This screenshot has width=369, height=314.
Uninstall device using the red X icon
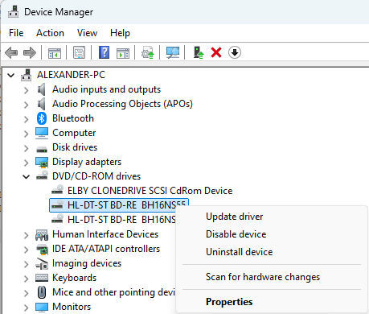(x=216, y=52)
